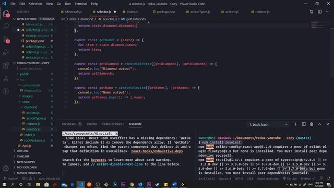The height and width of the screenshot is (188, 334).
Task: Kill the terminal with trash icon
Action: 312,124
